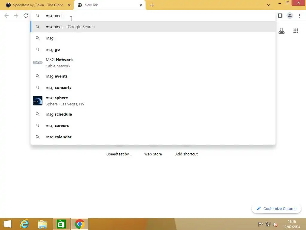306x230 pixels.
Task: Open the Speedtest by ... shortcut
Action: click(x=119, y=154)
